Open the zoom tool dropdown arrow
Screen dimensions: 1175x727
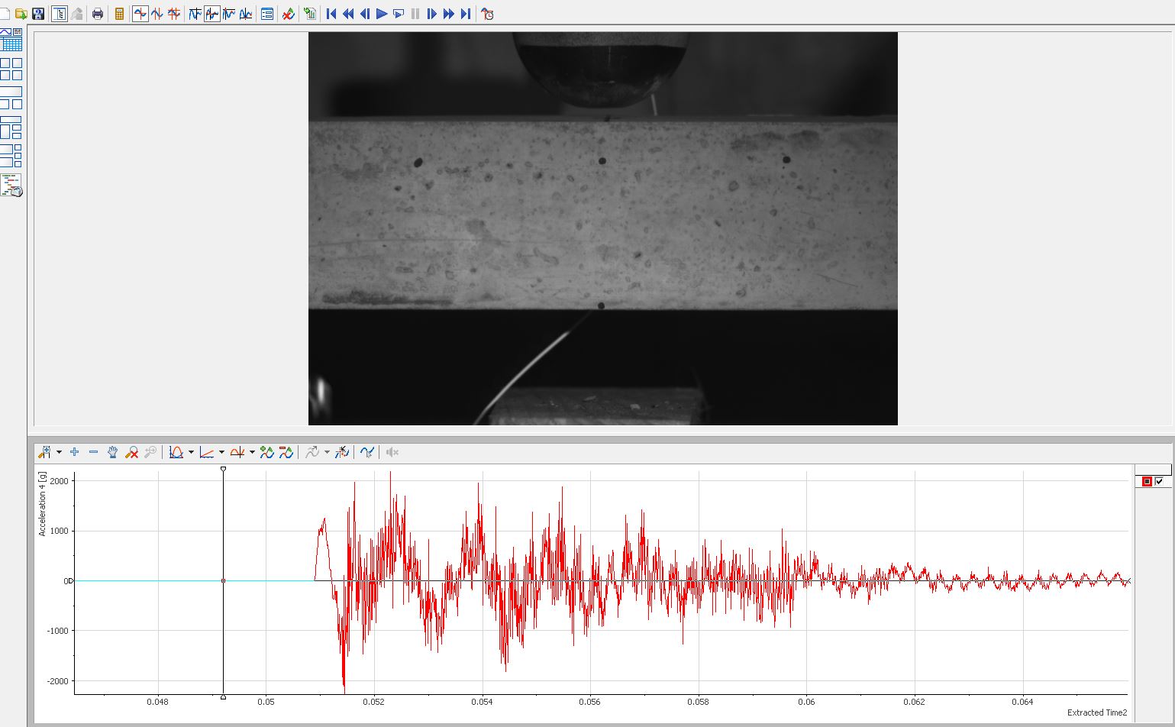pos(59,452)
